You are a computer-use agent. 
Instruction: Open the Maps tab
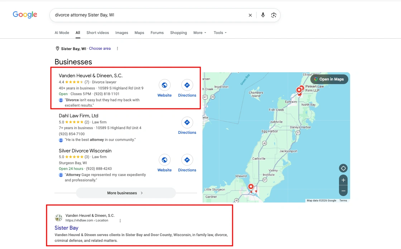click(x=139, y=33)
